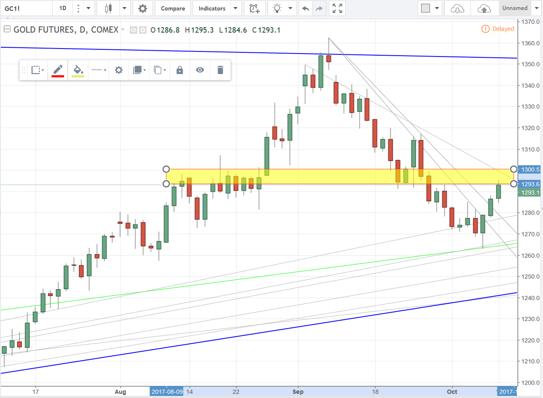543x398 pixels.
Task: Expand the Unnamed layout dropdown arrow
Action: (536, 8)
